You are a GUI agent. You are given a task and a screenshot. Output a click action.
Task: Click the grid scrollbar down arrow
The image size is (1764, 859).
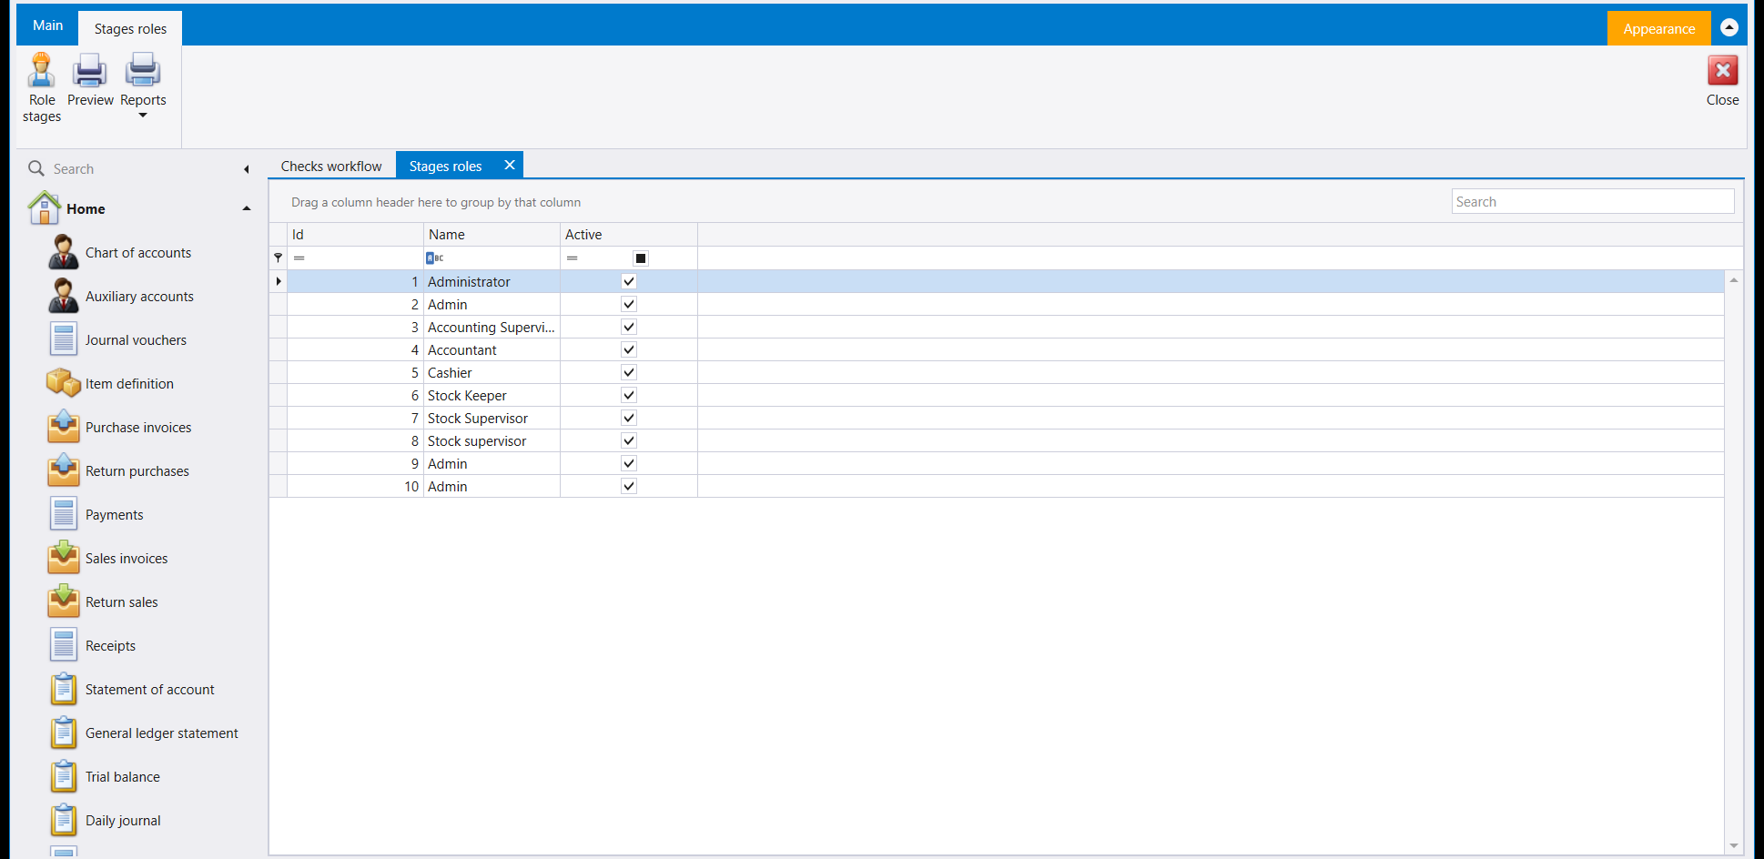click(1734, 845)
